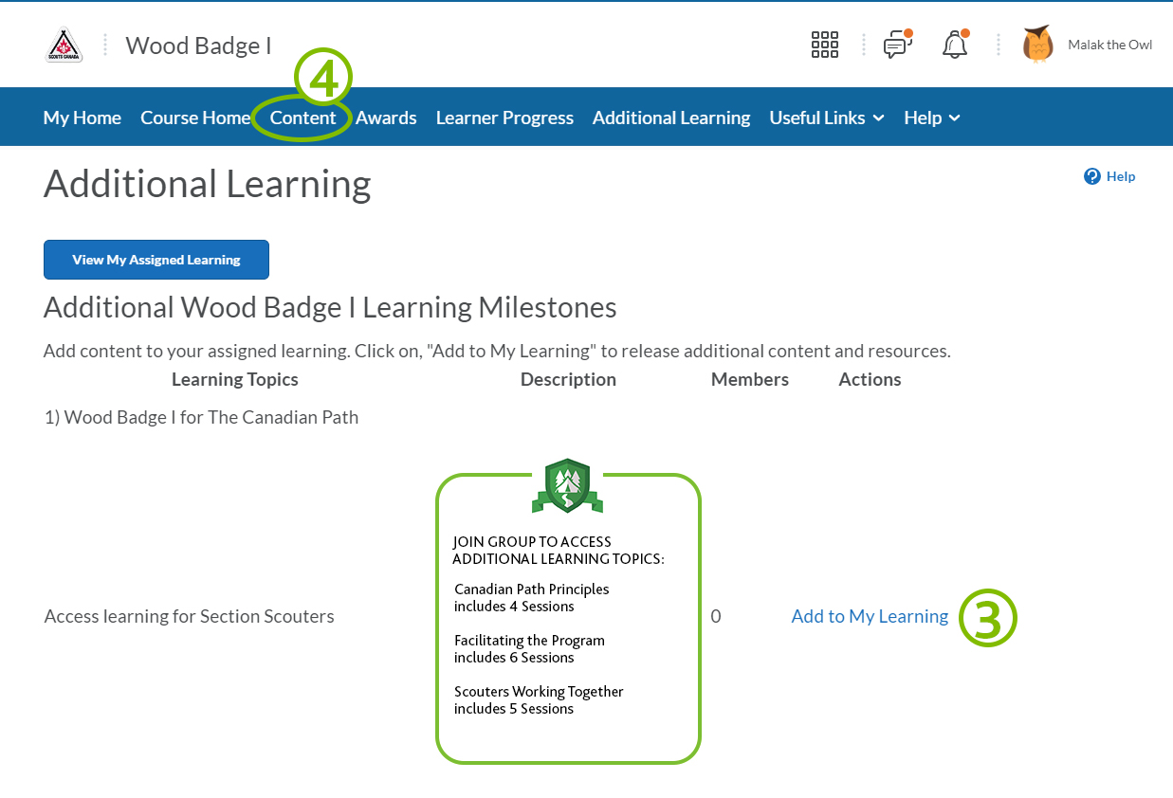1173x798 pixels.
Task: Click the Description column header
Action: click(568, 379)
